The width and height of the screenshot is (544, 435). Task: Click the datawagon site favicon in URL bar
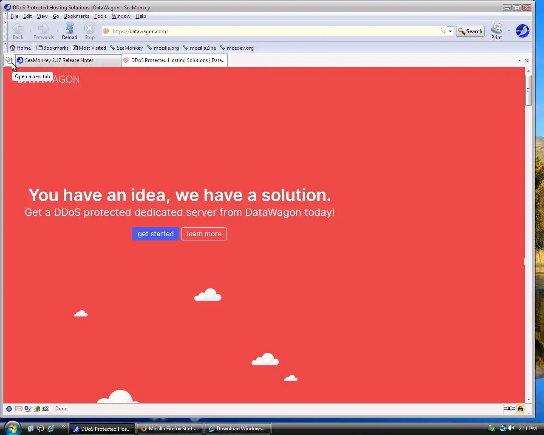coord(106,31)
